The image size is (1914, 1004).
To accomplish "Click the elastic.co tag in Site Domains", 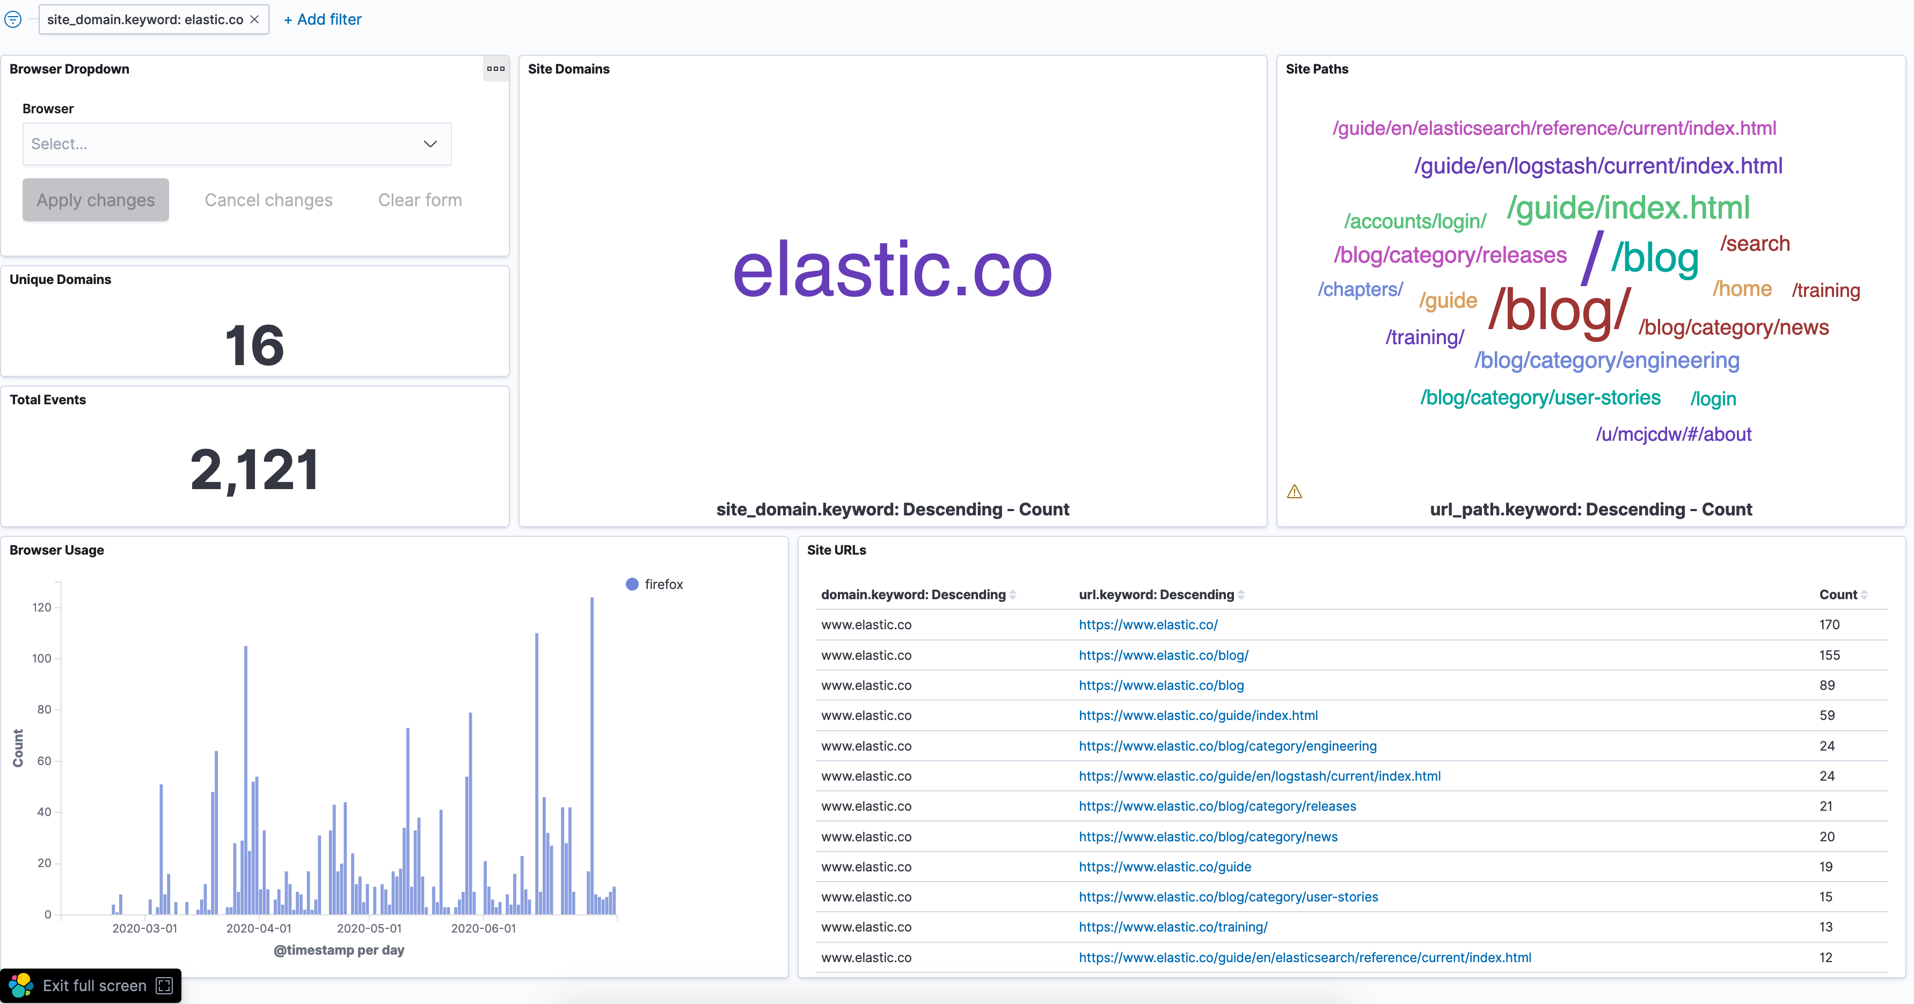I will click(892, 270).
